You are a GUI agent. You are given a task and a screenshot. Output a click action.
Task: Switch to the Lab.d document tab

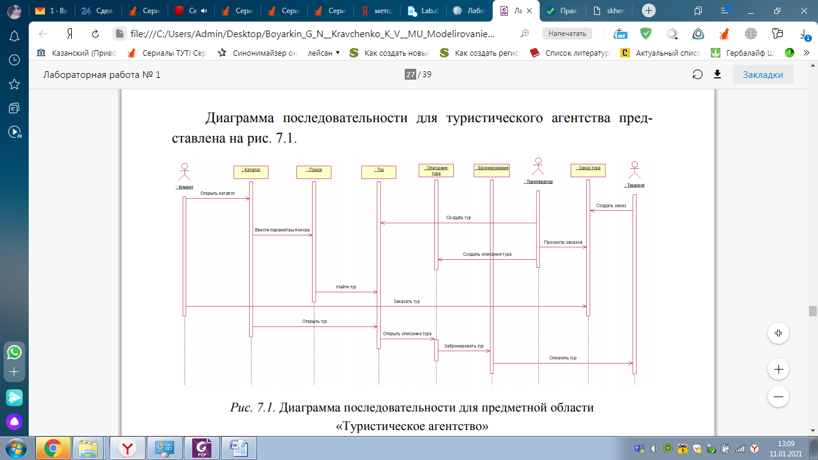(x=423, y=11)
